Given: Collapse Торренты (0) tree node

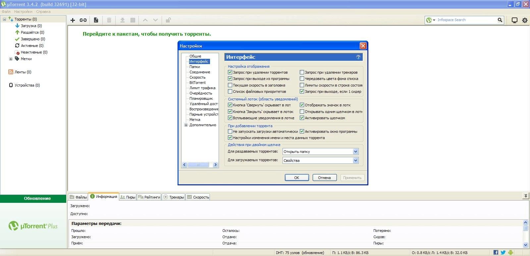Looking at the screenshot, I should coord(4,19).
